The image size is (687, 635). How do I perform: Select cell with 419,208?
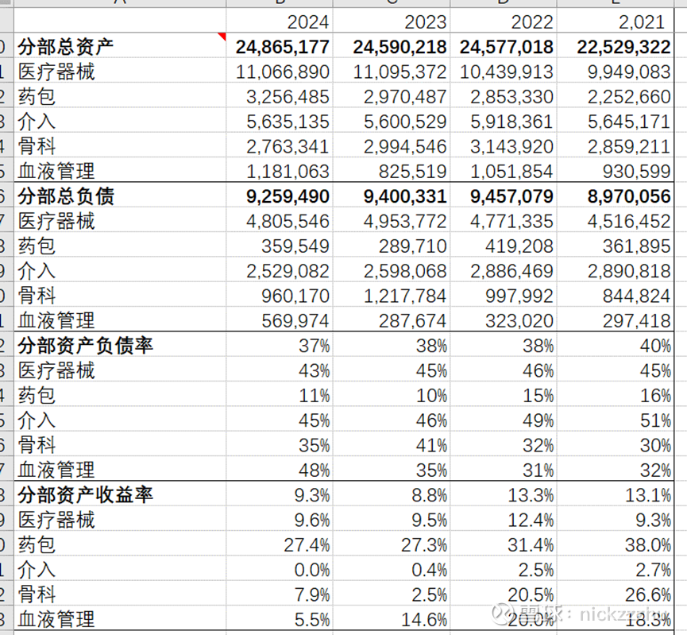point(504,245)
